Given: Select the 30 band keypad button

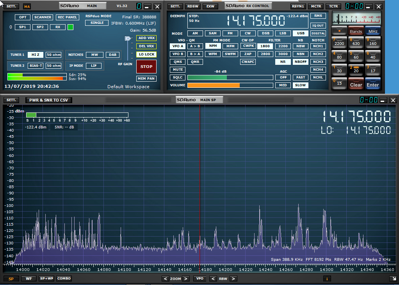Looking at the screenshot, I should click(339, 70).
